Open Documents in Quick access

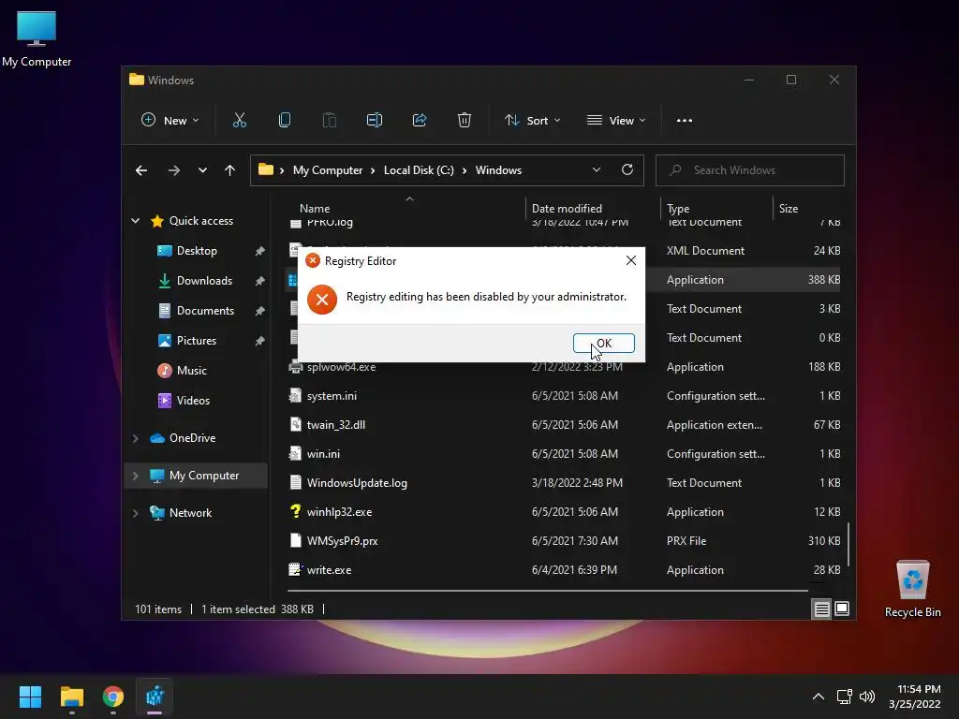point(205,311)
